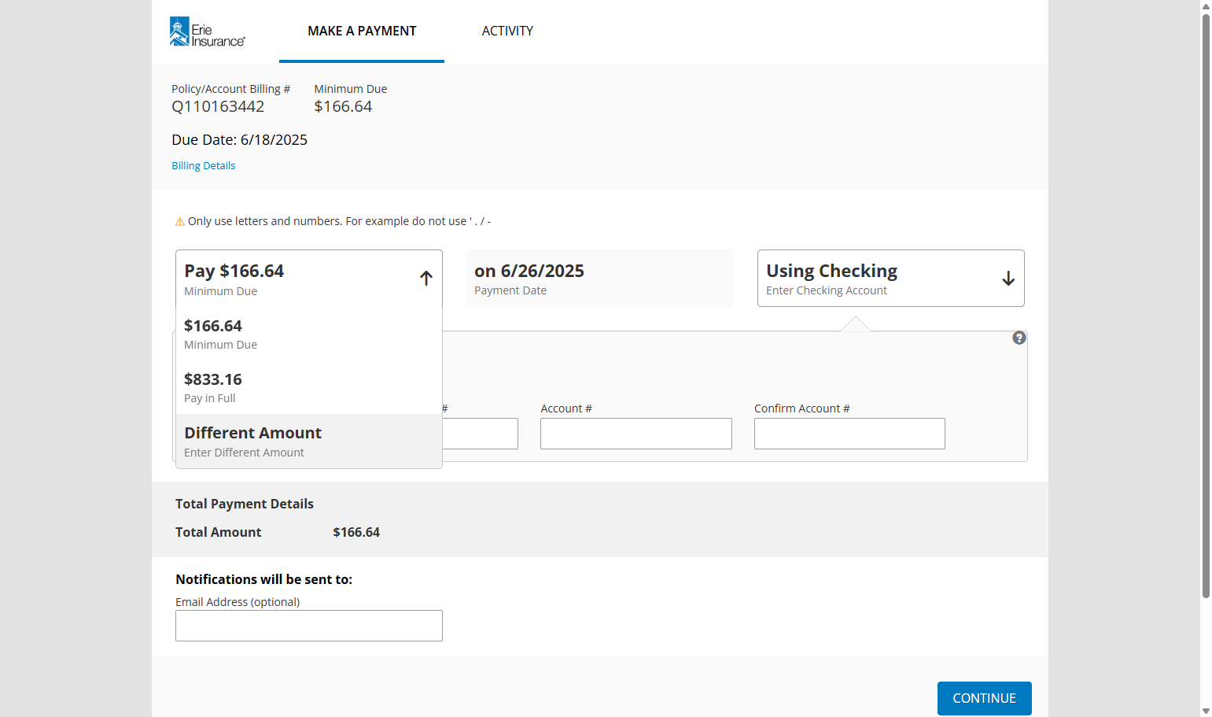The width and height of the screenshot is (1212, 717).
Task: Choose the Different Amount option
Action: (309, 441)
